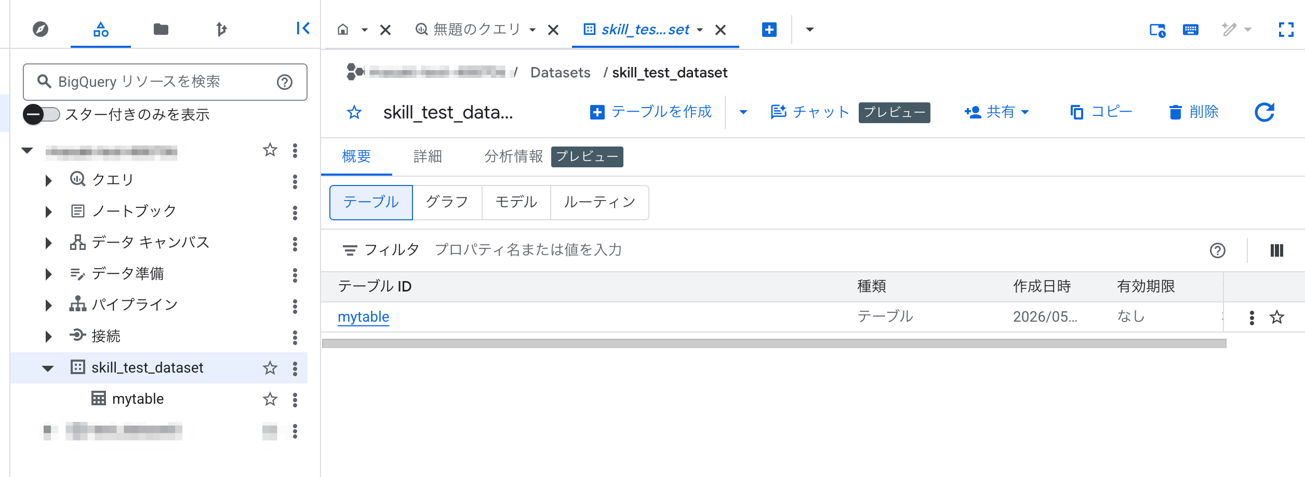This screenshot has width=1305, height=477.
Task: Enter full screen mode
Action: [1286, 30]
